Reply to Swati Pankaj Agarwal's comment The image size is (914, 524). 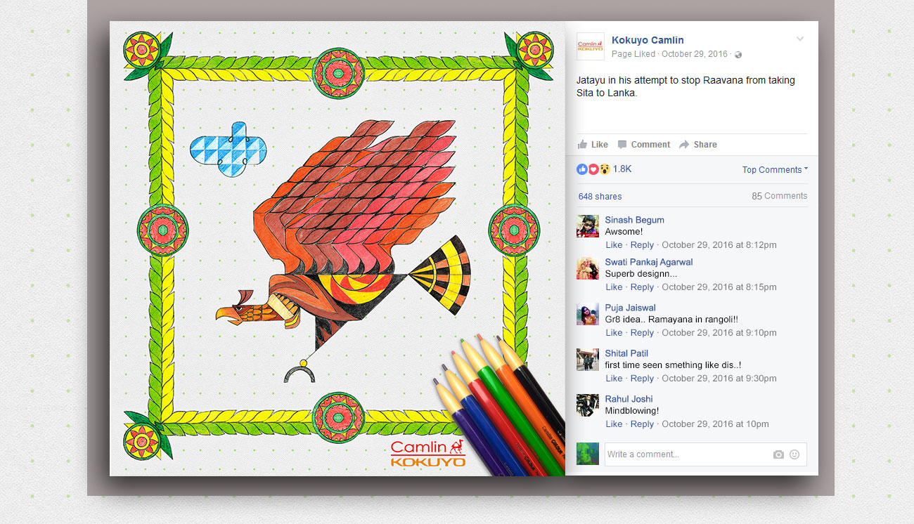642,287
